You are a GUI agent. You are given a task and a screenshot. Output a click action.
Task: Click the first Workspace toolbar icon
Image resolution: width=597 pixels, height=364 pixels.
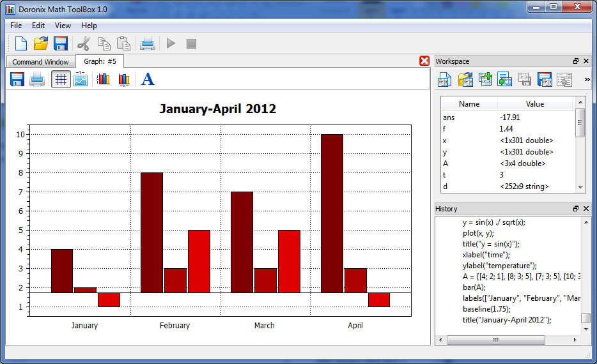pyautogui.click(x=445, y=79)
